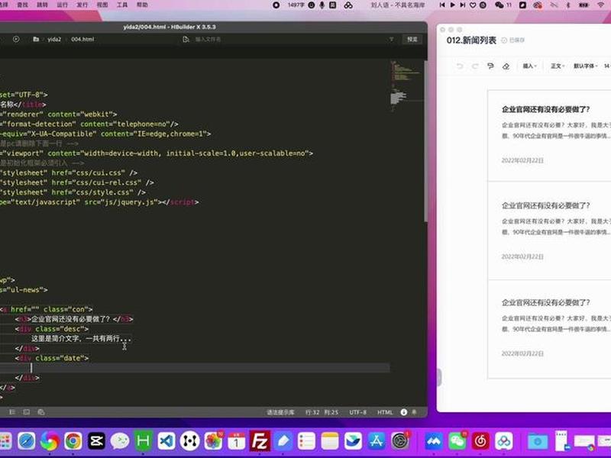This screenshot has height=458, width=611.
Task: Open NetEase Cloud Music from the Dock
Action: (480, 441)
